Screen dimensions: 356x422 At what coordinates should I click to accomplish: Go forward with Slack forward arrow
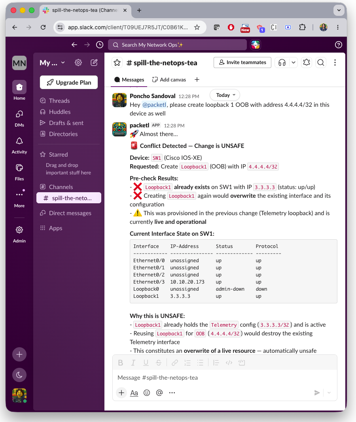coord(87,45)
